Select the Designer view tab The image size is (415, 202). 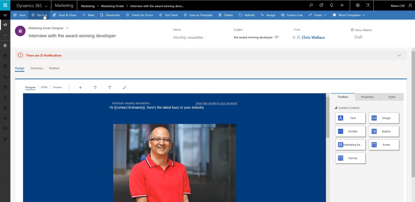tap(30, 87)
